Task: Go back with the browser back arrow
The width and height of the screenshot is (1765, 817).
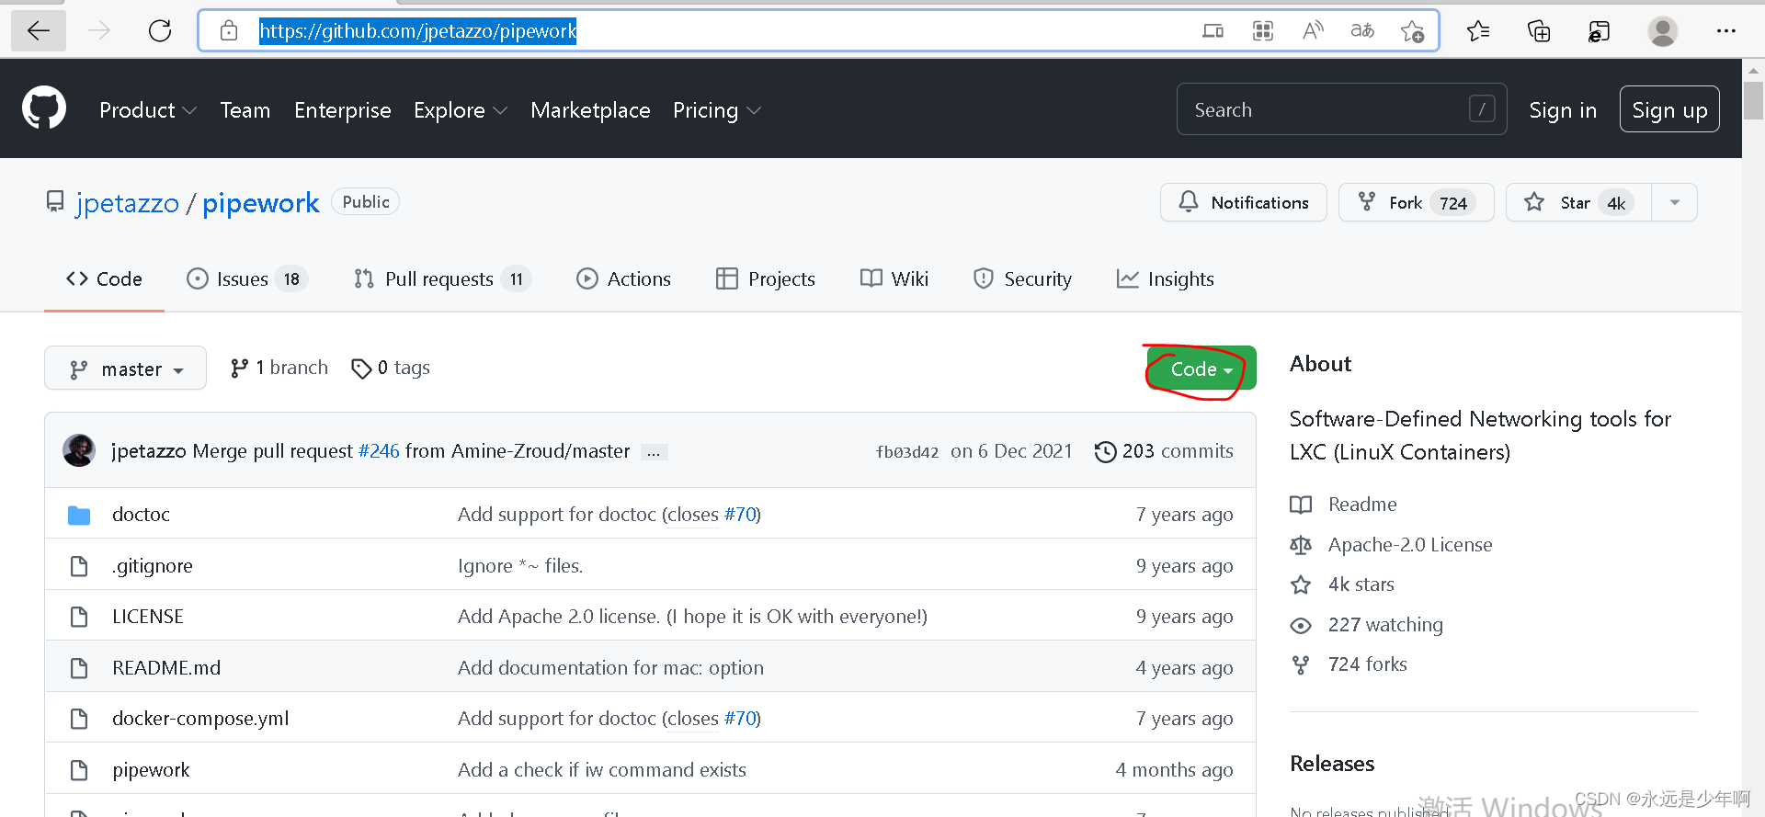Action: [39, 31]
